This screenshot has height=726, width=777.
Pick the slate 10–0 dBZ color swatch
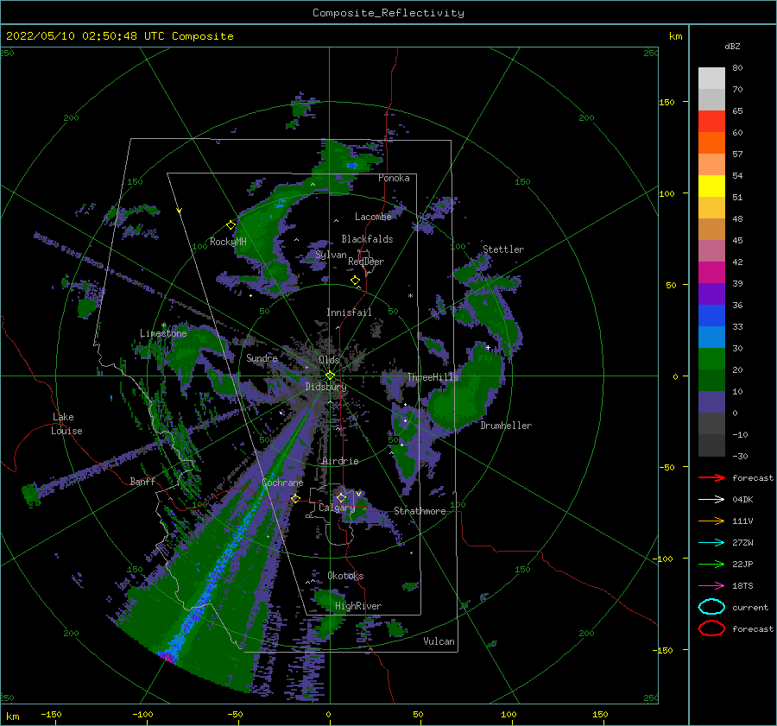711,401
